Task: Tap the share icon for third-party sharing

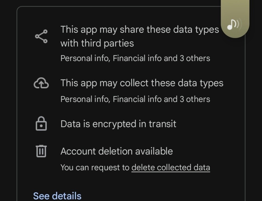Action: coord(41,36)
